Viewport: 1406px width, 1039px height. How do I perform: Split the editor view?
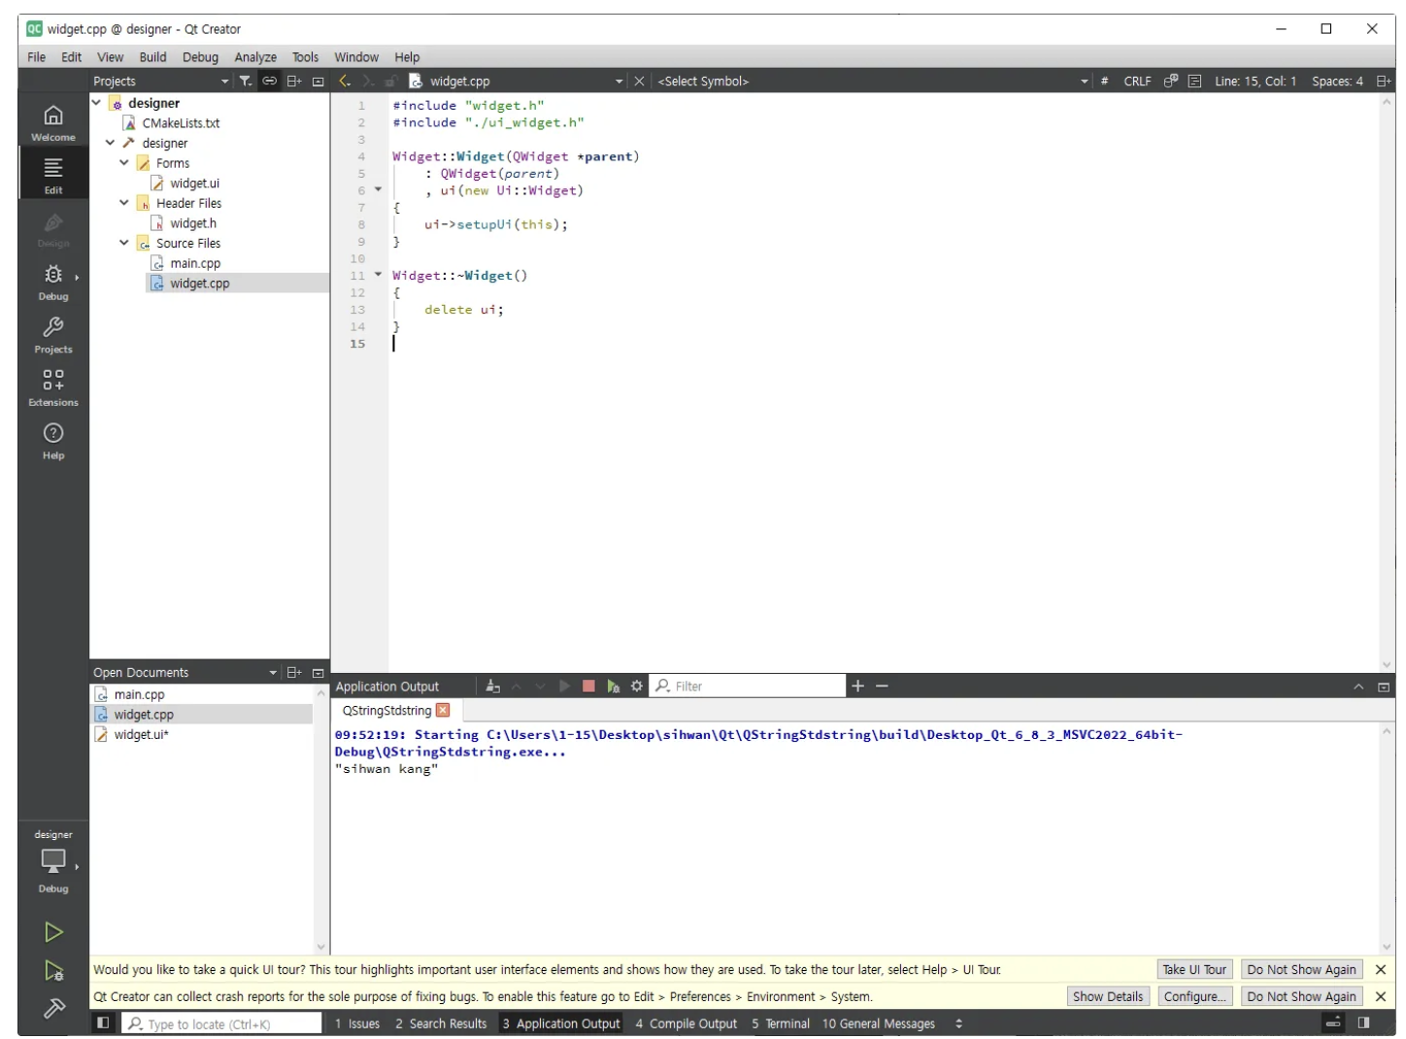(x=1384, y=82)
